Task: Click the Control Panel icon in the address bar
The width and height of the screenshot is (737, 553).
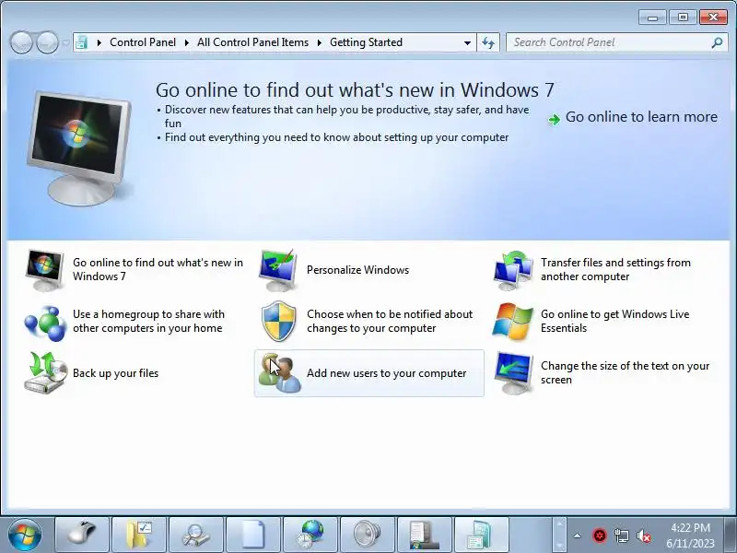Action: click(82, 42)
